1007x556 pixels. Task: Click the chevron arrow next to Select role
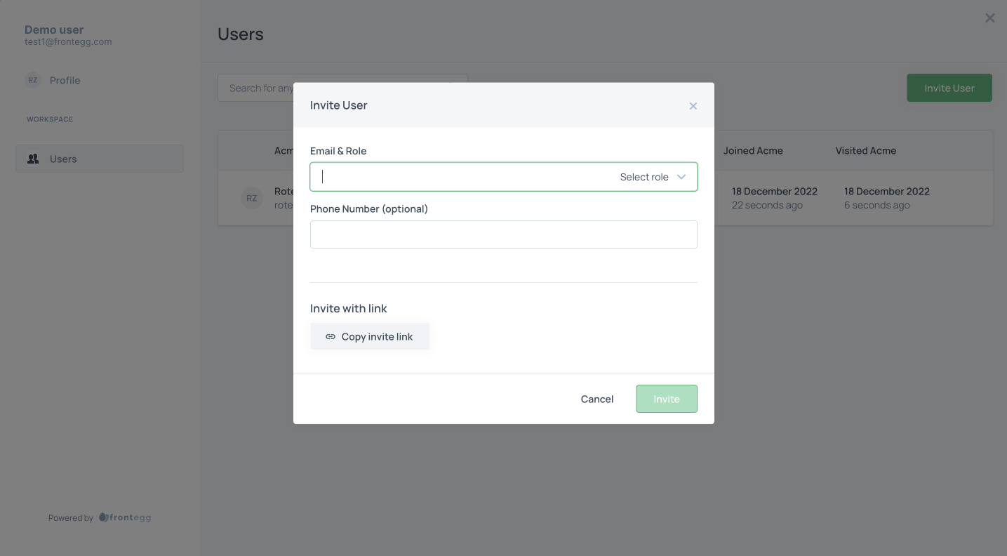tap(681, 177)
